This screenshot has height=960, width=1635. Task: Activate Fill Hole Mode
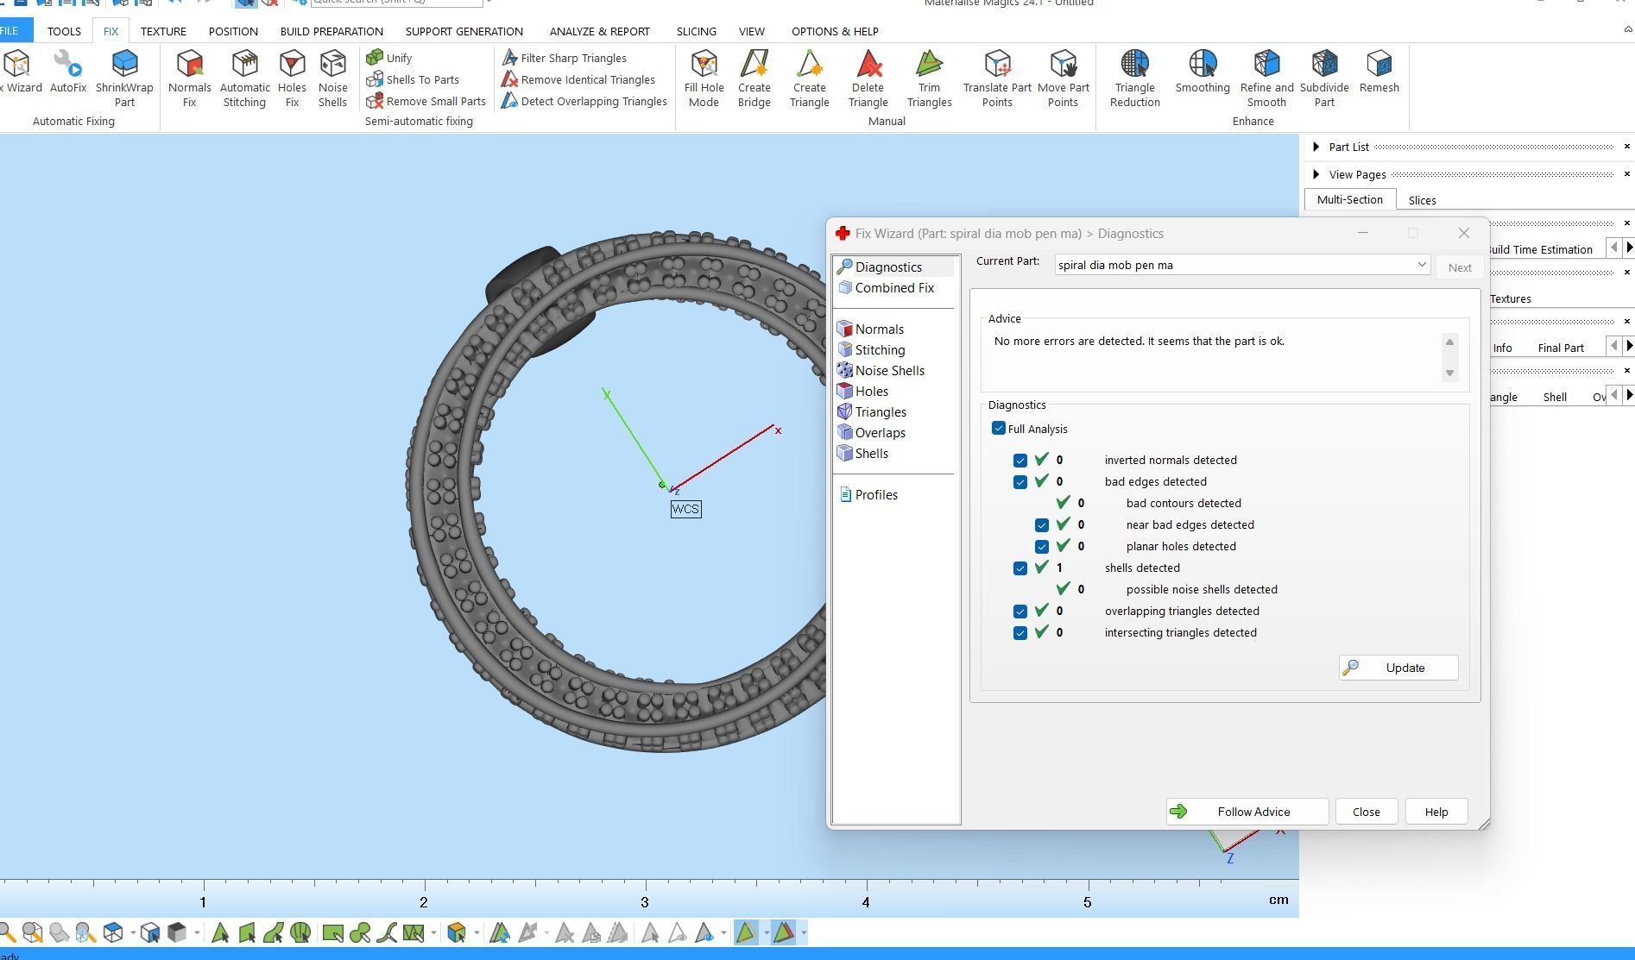pos(704,78)
